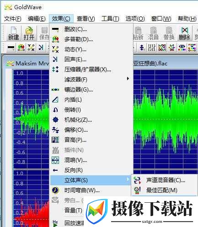Click the 删除 delete toolbar button
The width and height of the screenshot is (198, 227).
tap(184, 33)
